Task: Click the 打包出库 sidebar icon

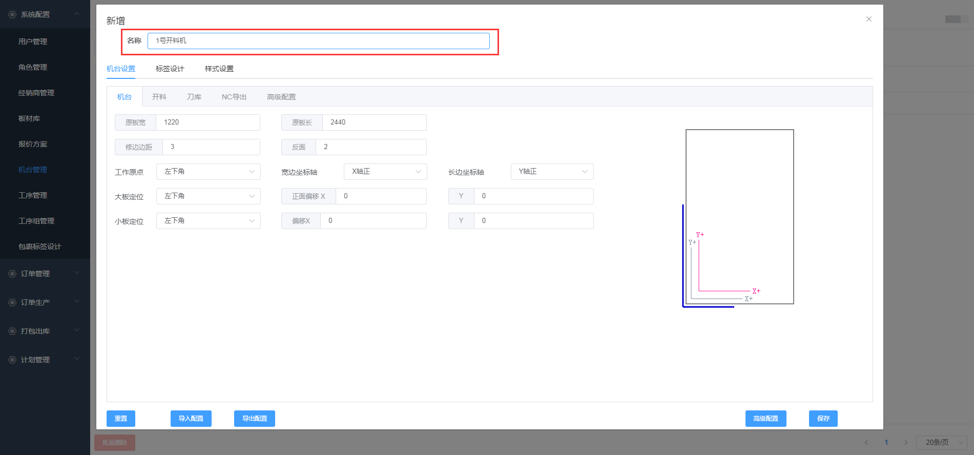Action: (12, 331)
